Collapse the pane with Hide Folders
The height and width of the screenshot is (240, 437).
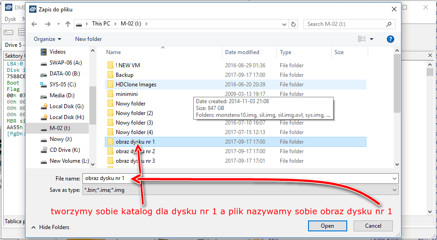[50, 227]
